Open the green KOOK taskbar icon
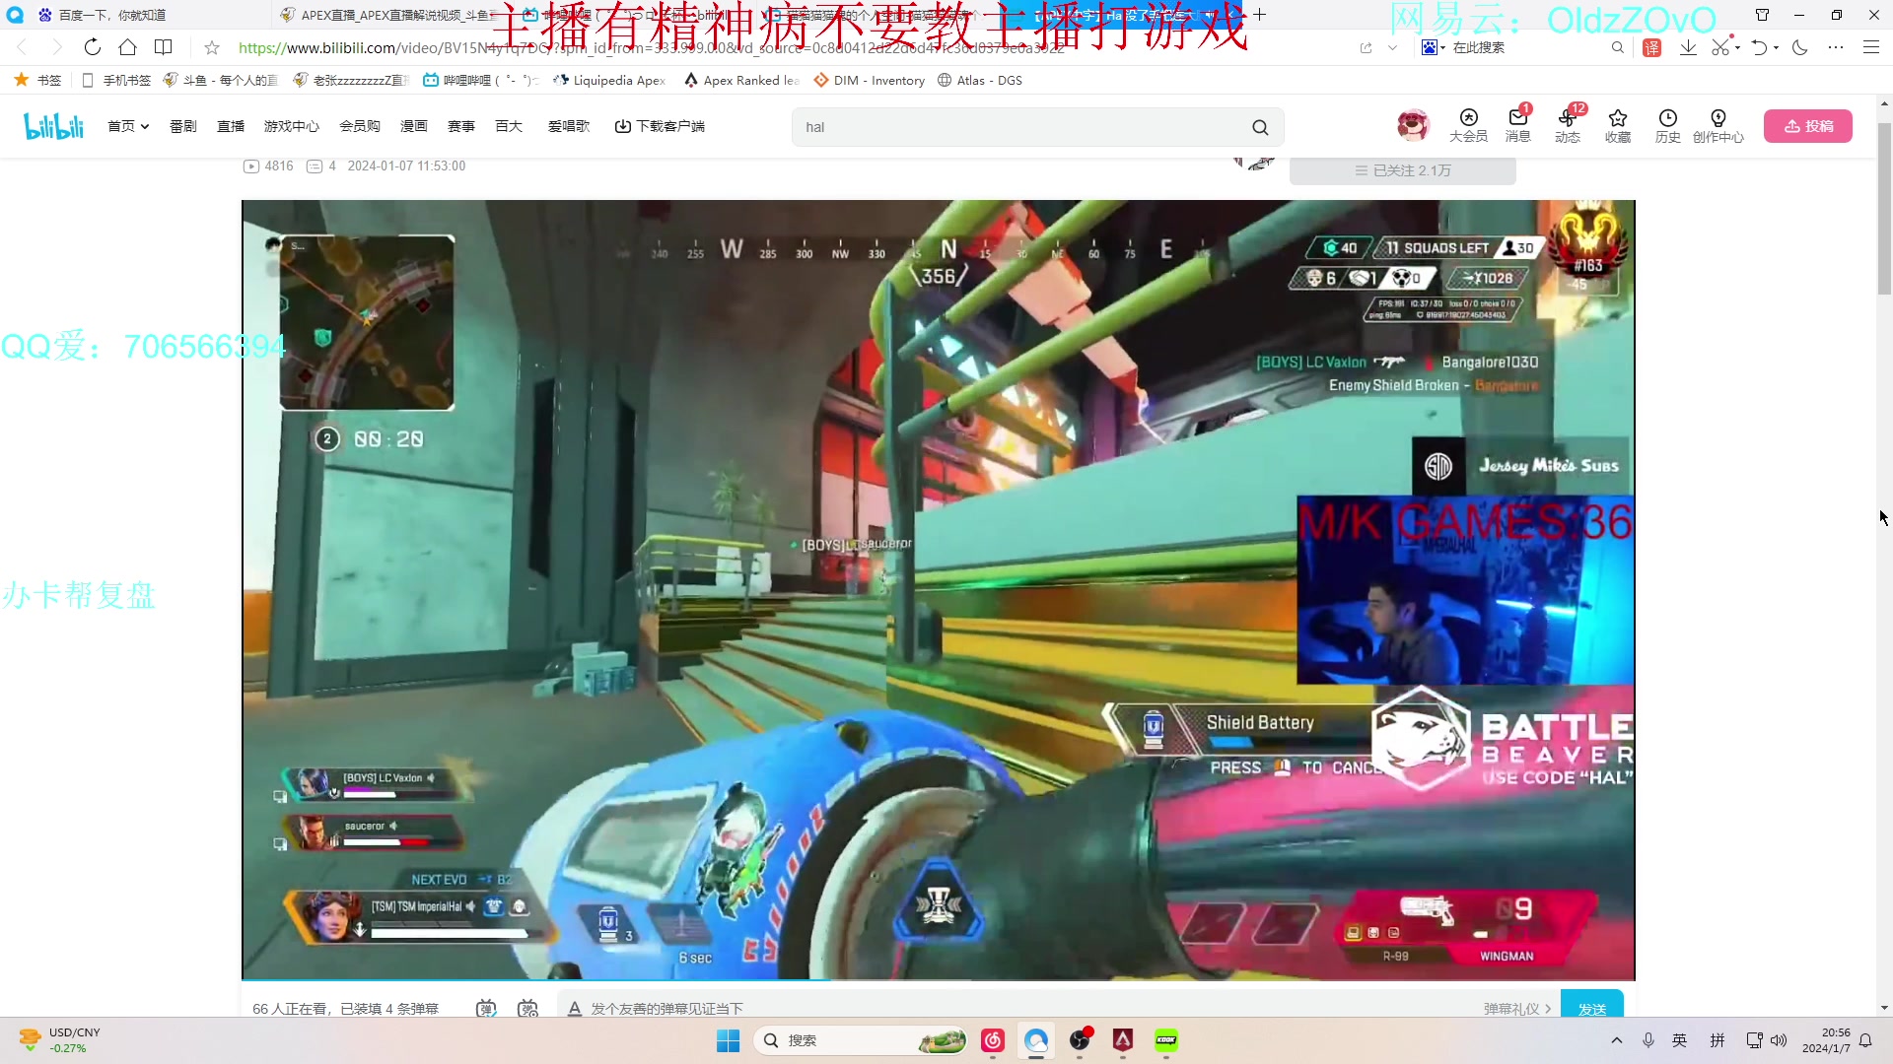This screenshot has width=1893, height=1064. pyautogui.click(x=1166, y=1040)
